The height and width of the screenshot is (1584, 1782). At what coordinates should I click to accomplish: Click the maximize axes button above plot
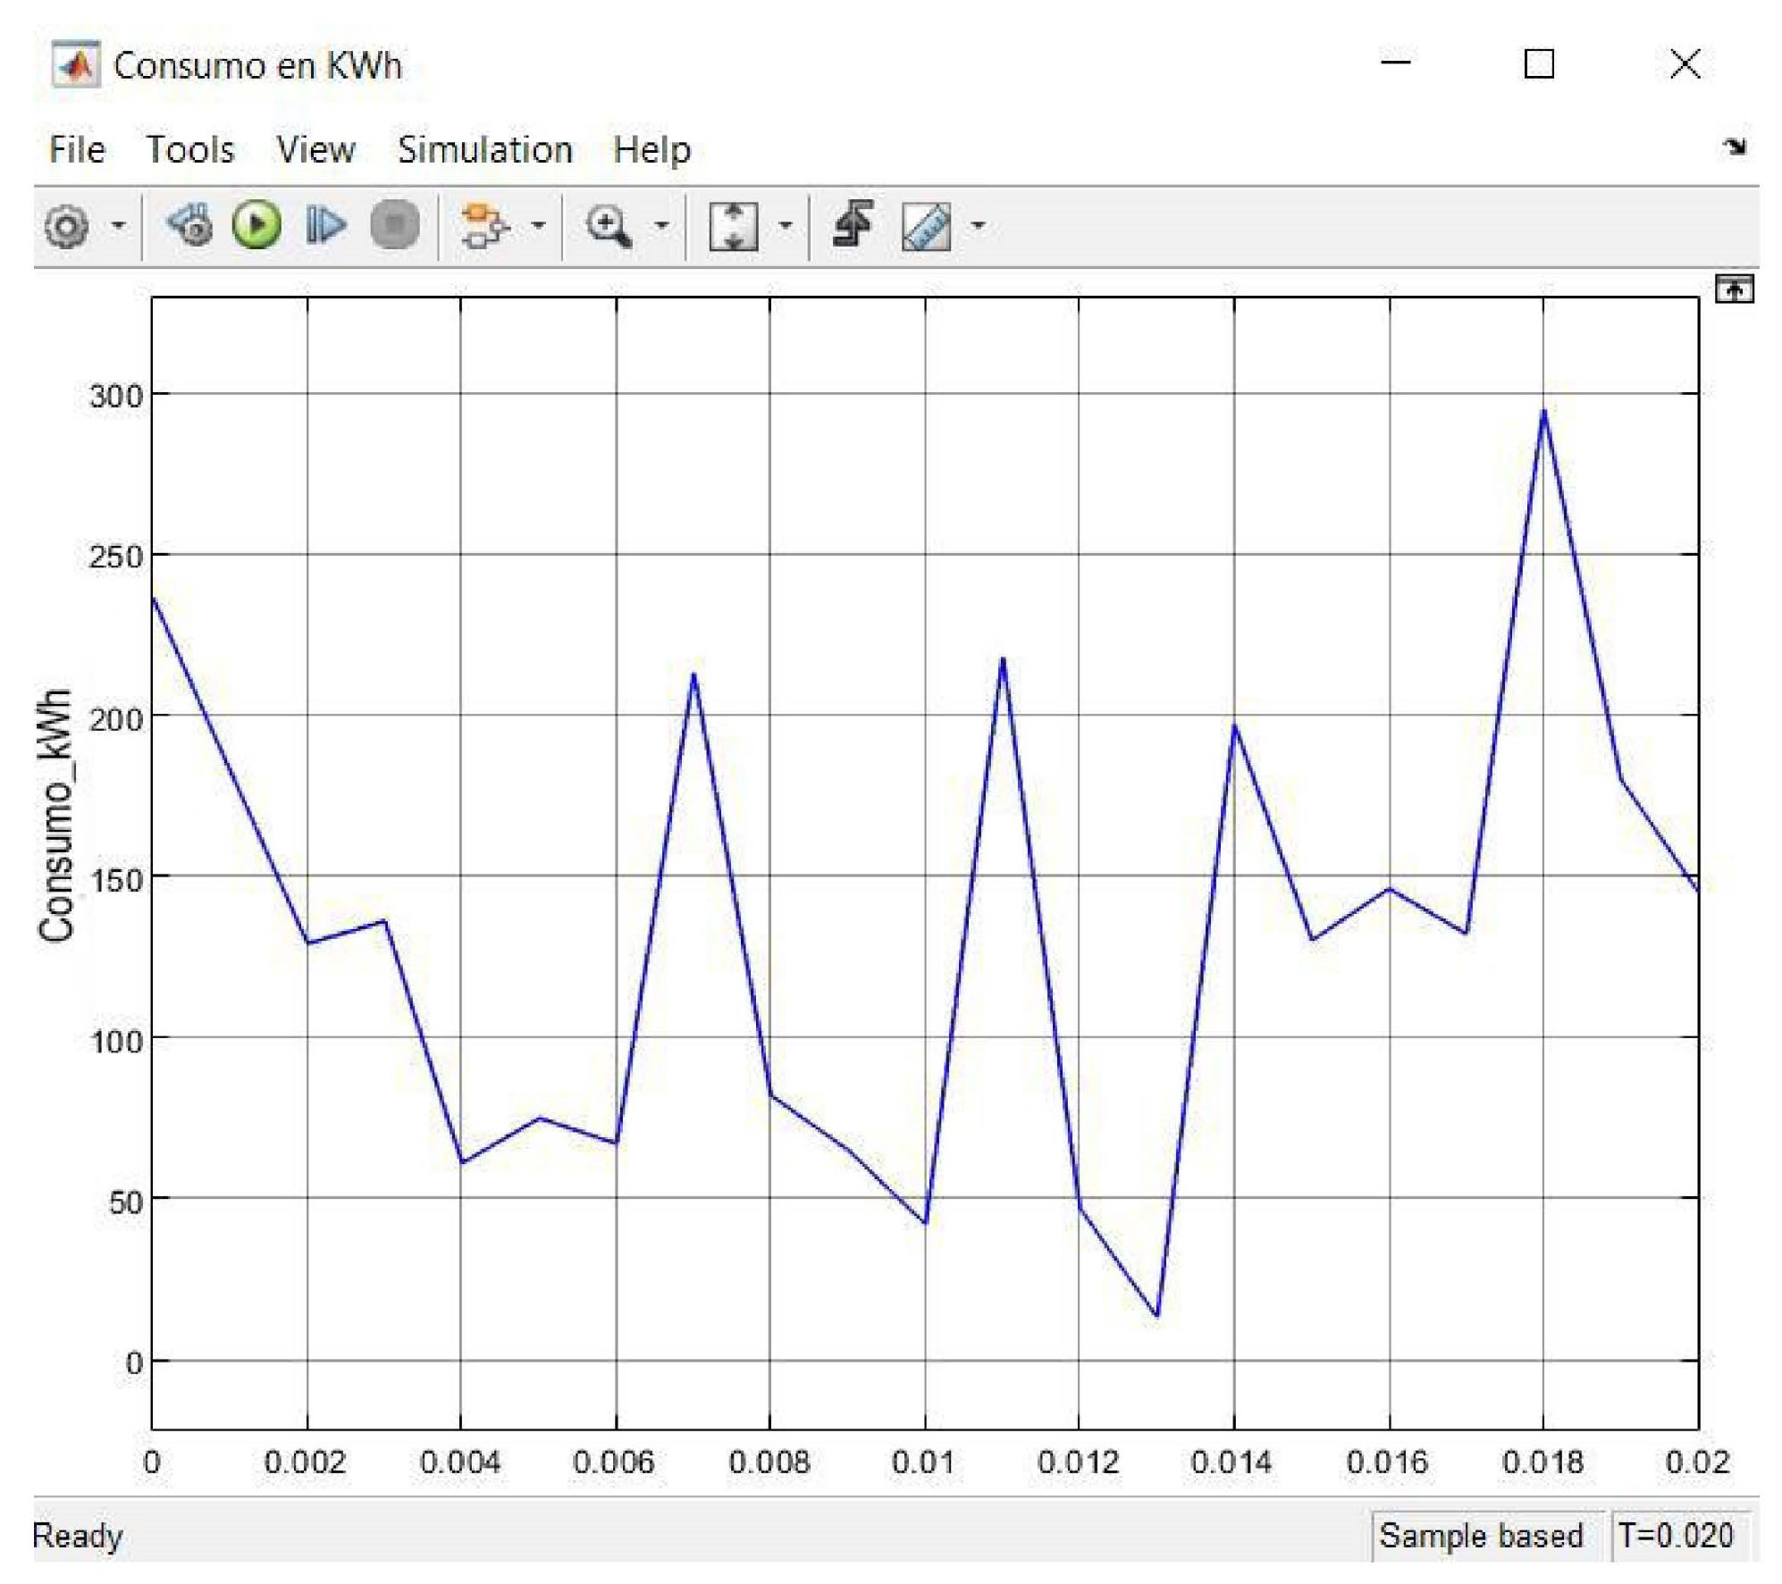point(1733,289)
